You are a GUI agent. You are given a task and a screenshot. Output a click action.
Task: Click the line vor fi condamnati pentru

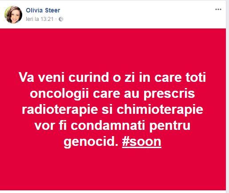point(112,126)
